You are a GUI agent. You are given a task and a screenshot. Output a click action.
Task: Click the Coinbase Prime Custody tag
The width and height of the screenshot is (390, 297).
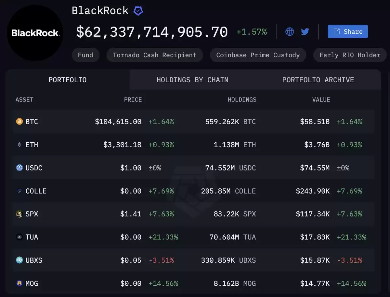[258, 55]
